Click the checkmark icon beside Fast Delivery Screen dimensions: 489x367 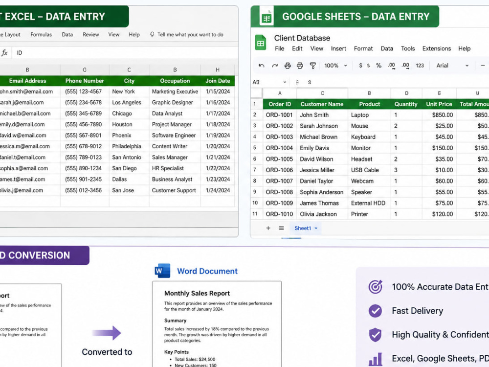375,311
